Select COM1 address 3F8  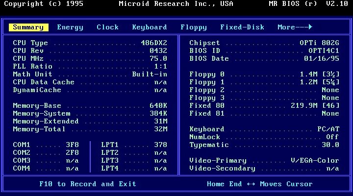click(x=72, y=145)
